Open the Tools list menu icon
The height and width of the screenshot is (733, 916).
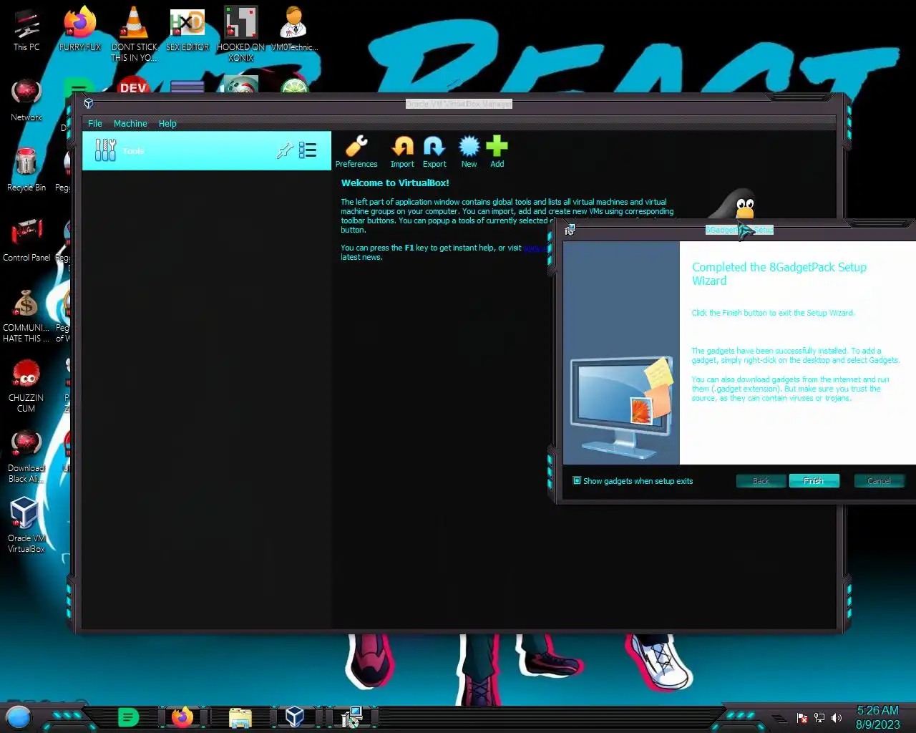(x=308, y=150)
